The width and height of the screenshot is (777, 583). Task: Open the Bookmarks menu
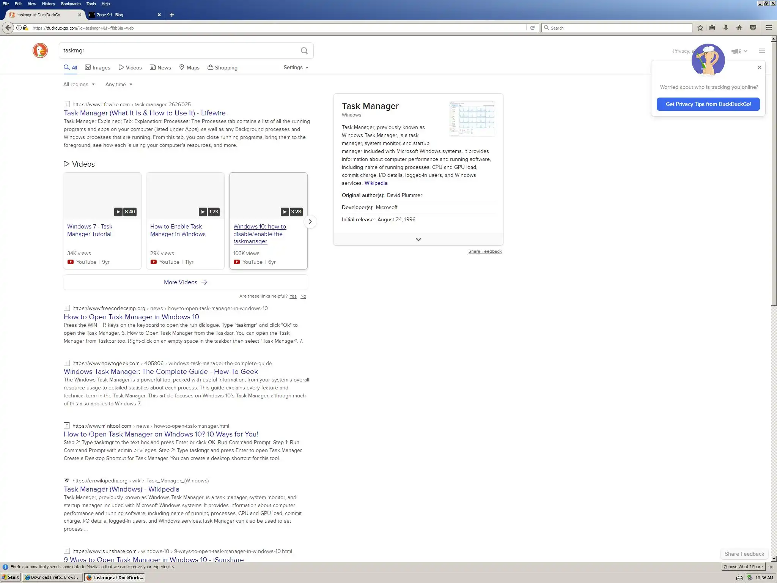71,4
